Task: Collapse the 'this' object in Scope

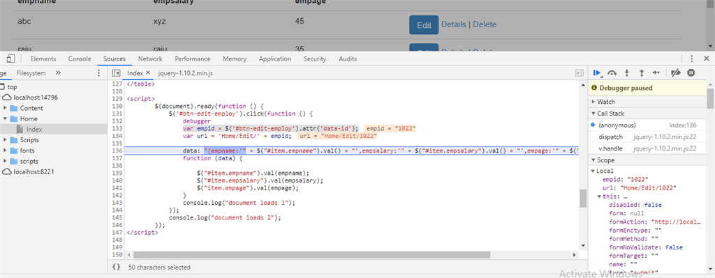Action: pos(599,196)
